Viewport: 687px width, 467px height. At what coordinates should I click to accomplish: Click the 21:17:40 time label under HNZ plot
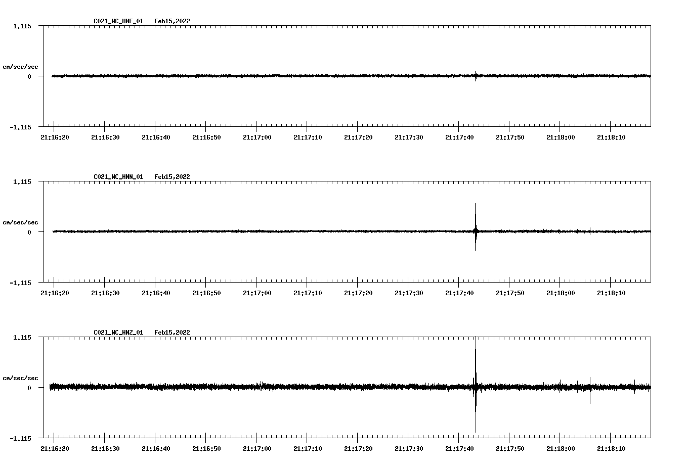click(x=459, y=449)
